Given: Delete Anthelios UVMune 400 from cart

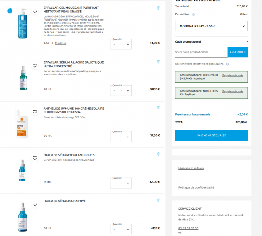Looking at the screenshot, I should pyautogui.click(x=158, y=108).
